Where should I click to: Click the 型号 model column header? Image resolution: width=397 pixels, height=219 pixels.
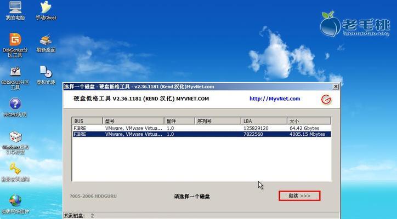[x=133, y=121]
